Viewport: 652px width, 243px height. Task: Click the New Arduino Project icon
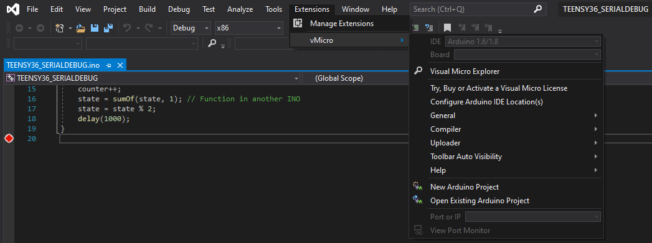pos(418,186)
